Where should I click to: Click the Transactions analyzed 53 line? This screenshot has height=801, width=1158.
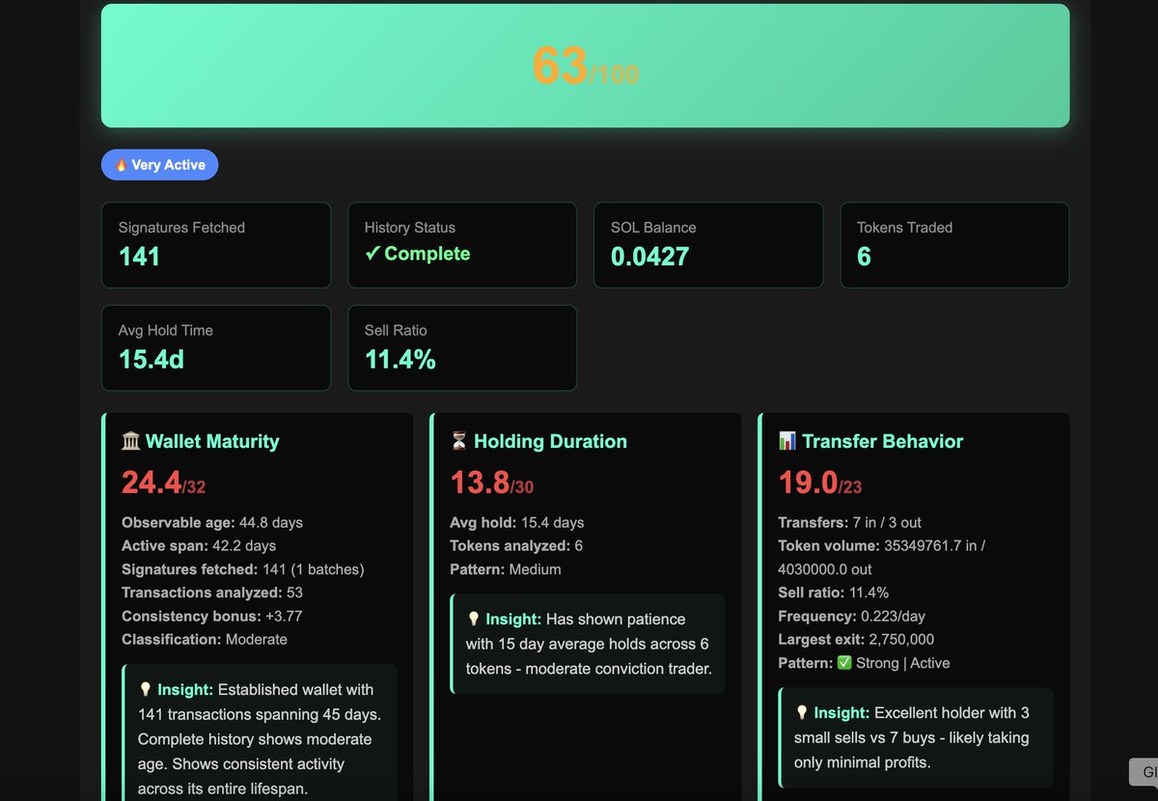point(212,593)
